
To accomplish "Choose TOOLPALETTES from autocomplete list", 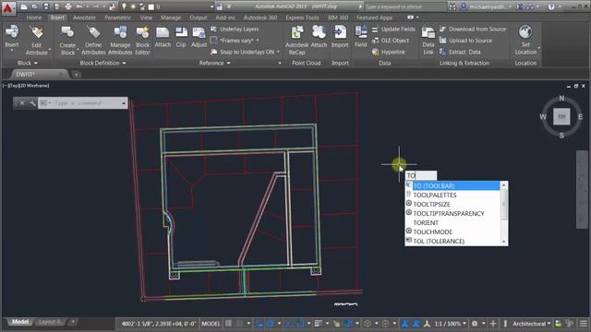I will [452, 195].
